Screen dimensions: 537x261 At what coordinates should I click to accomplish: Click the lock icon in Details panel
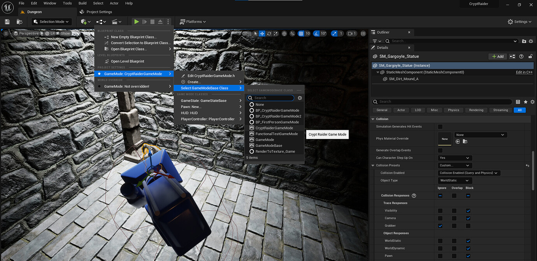tap(530, 56)
